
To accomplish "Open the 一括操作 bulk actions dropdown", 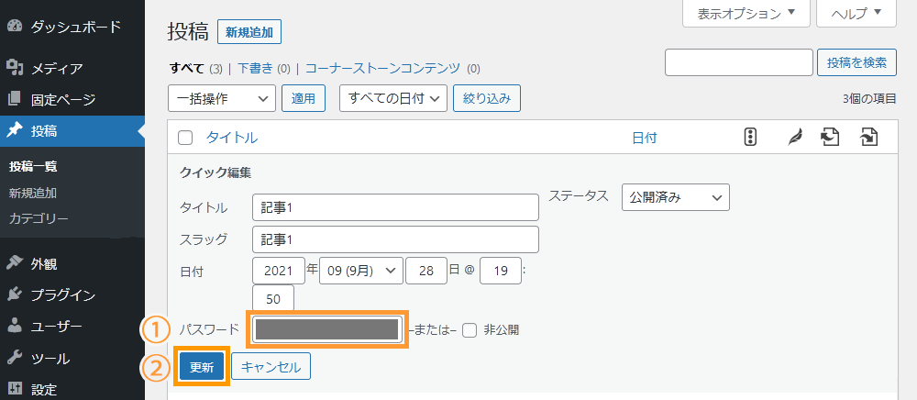I will (x=222, y=98).
